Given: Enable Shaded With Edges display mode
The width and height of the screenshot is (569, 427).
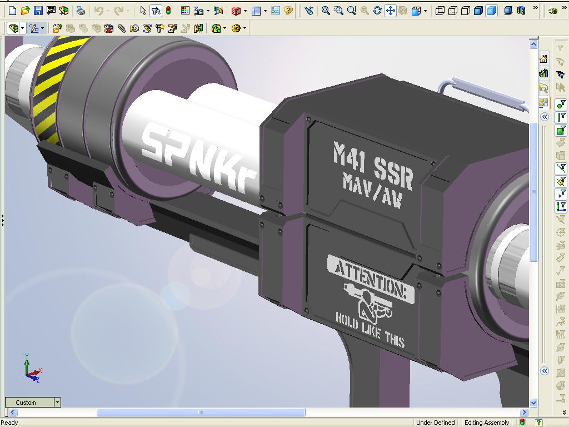Looking at the screenshot, I should click(478, 11).
